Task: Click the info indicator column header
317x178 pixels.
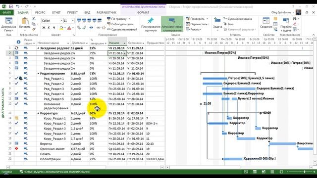Action: (x=18, y=42)
